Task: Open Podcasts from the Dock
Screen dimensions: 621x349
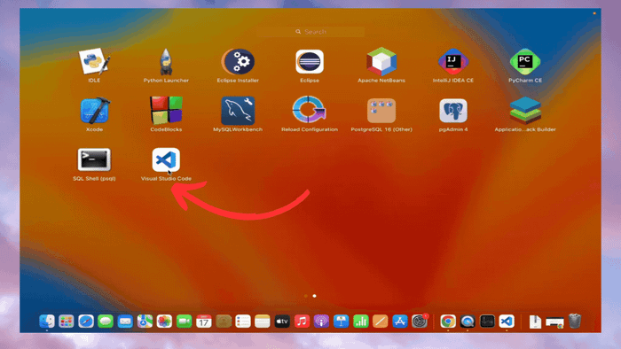Action: click(x=321, y=322)
